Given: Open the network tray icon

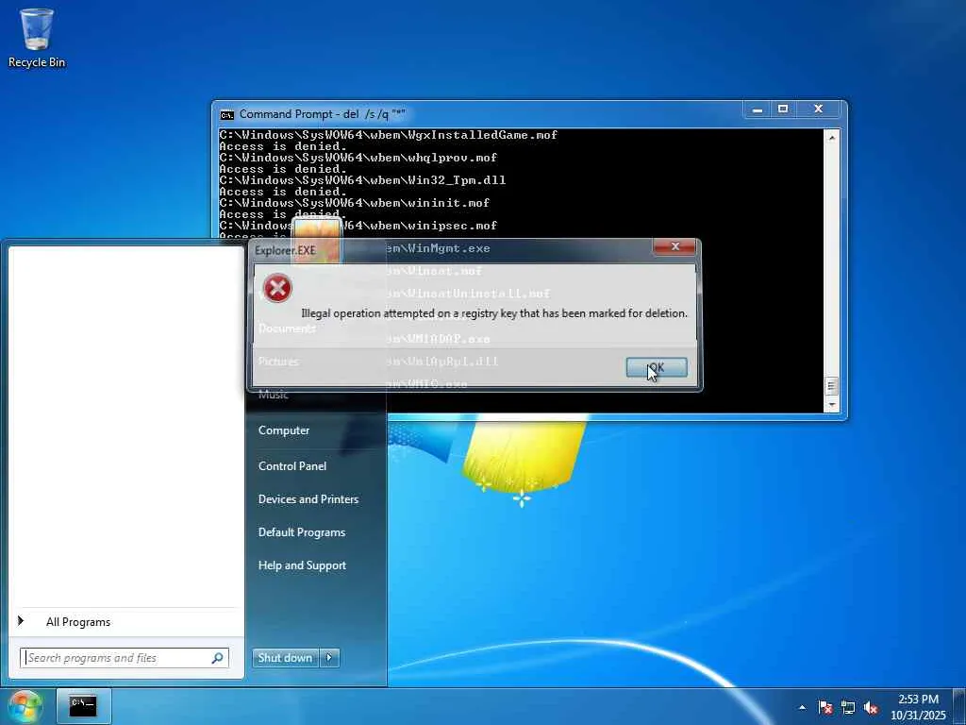Looking at the screenshot, I should [x=848, y=708].
